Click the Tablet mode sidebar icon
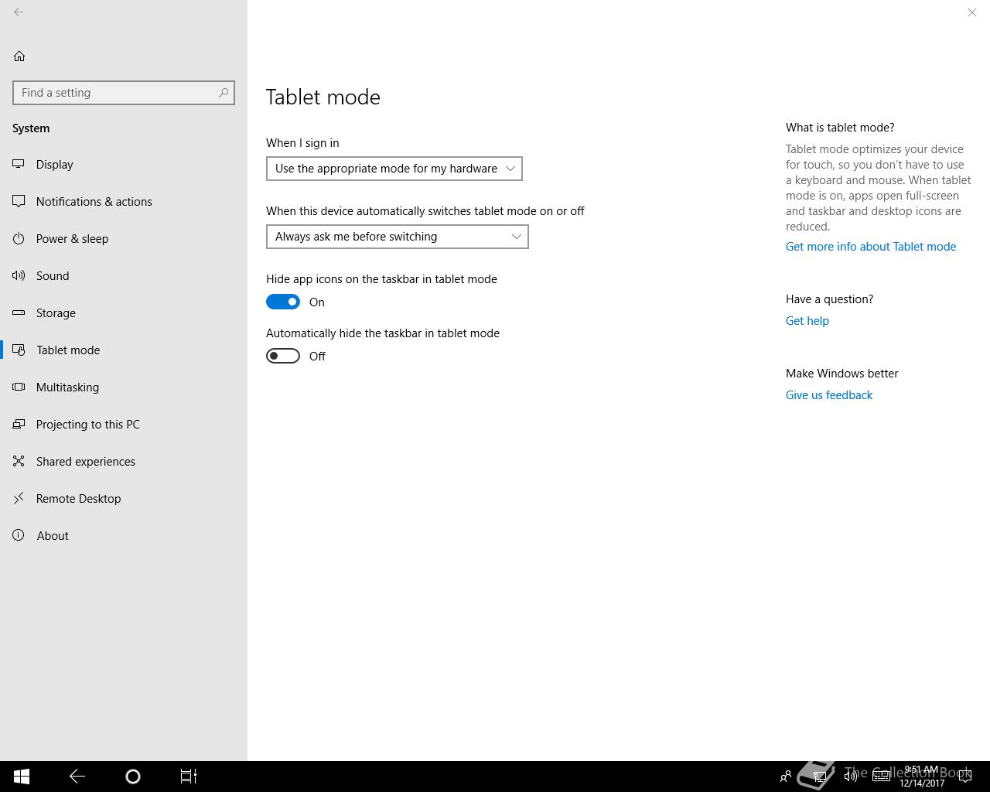This screenshot has height=792, width=990. pos(19,350)
